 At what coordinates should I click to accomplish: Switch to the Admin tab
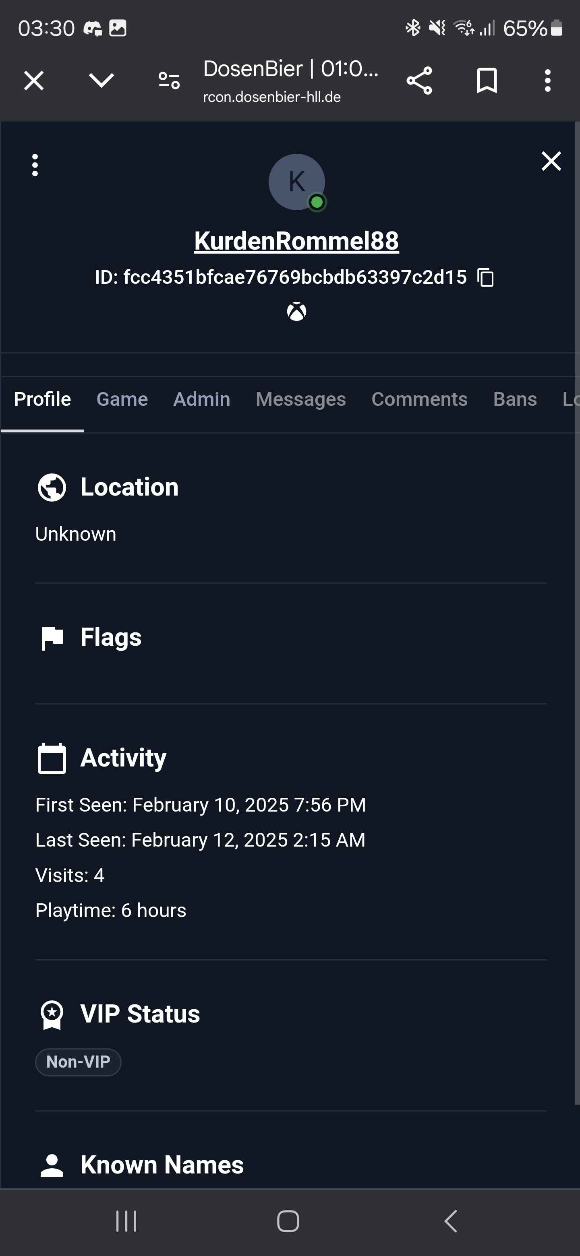click(201, 399)
